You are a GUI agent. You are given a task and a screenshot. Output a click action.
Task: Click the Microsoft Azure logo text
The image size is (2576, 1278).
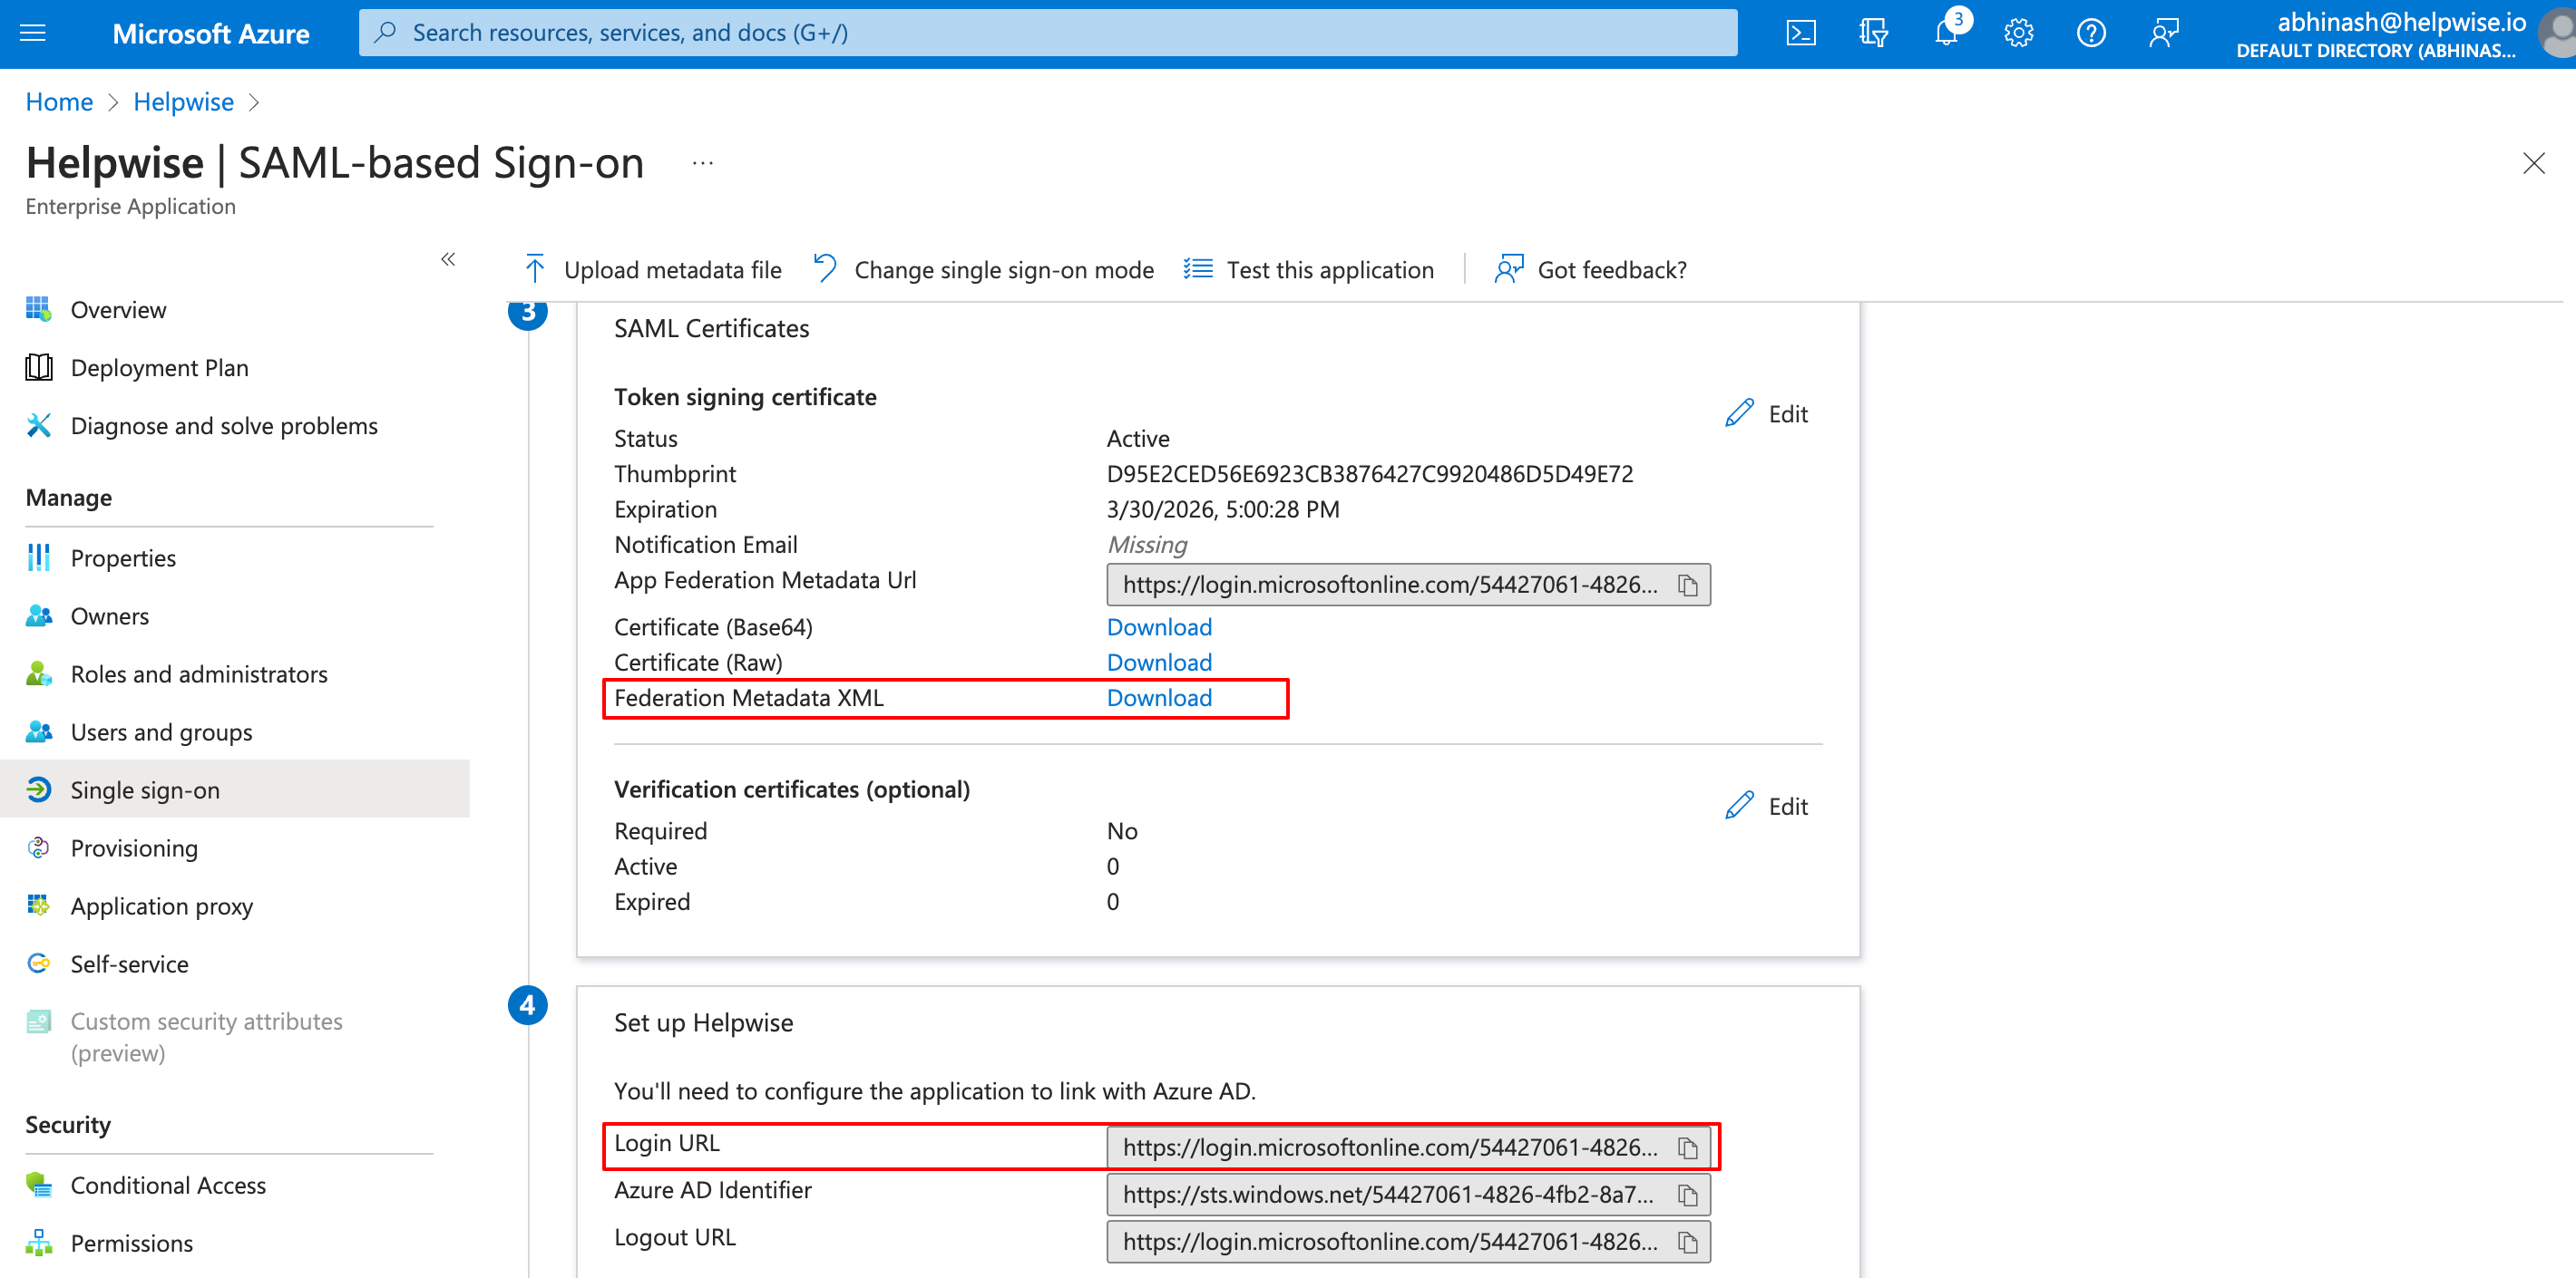211,34
